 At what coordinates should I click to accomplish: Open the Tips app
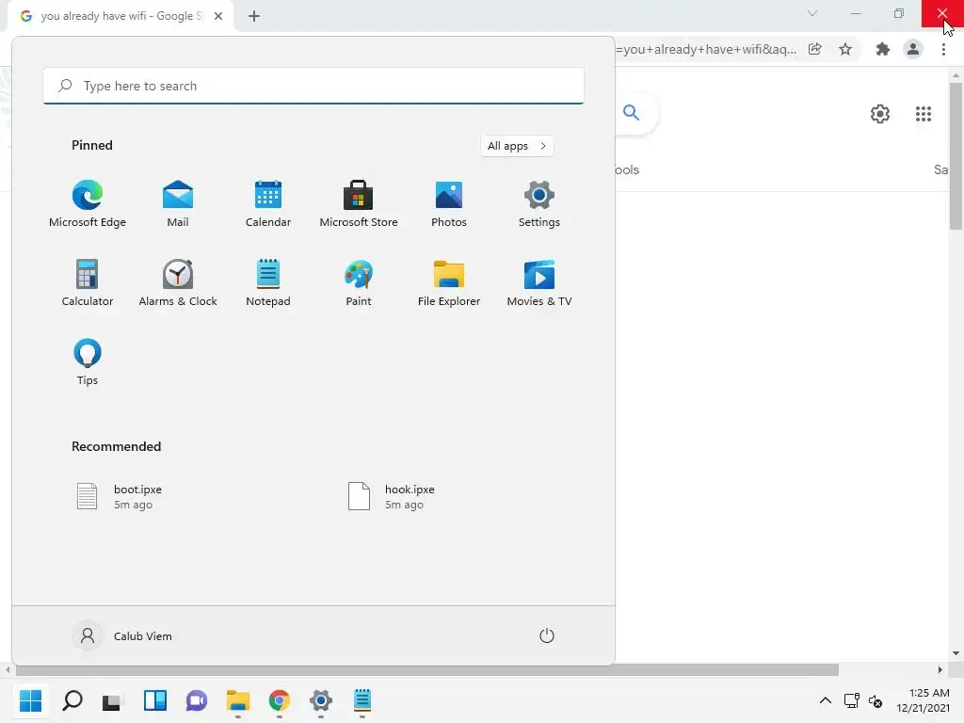coord(88,362)
